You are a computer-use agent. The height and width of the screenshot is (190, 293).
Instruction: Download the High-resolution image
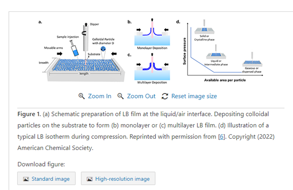pyautogui.click(x=118, y=178)
